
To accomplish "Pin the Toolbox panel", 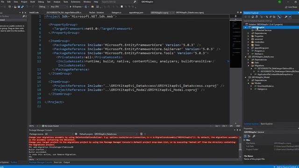I will pos(23,13).
